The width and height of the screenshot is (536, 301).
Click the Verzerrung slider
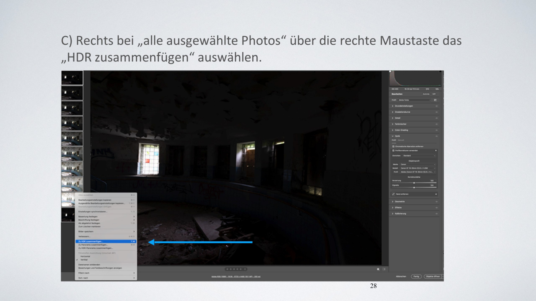point(414,183)
